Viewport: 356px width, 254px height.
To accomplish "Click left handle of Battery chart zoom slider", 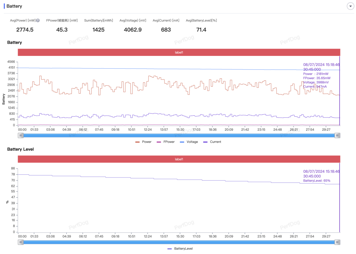I will pyautogui.click(x=21, y=135).
